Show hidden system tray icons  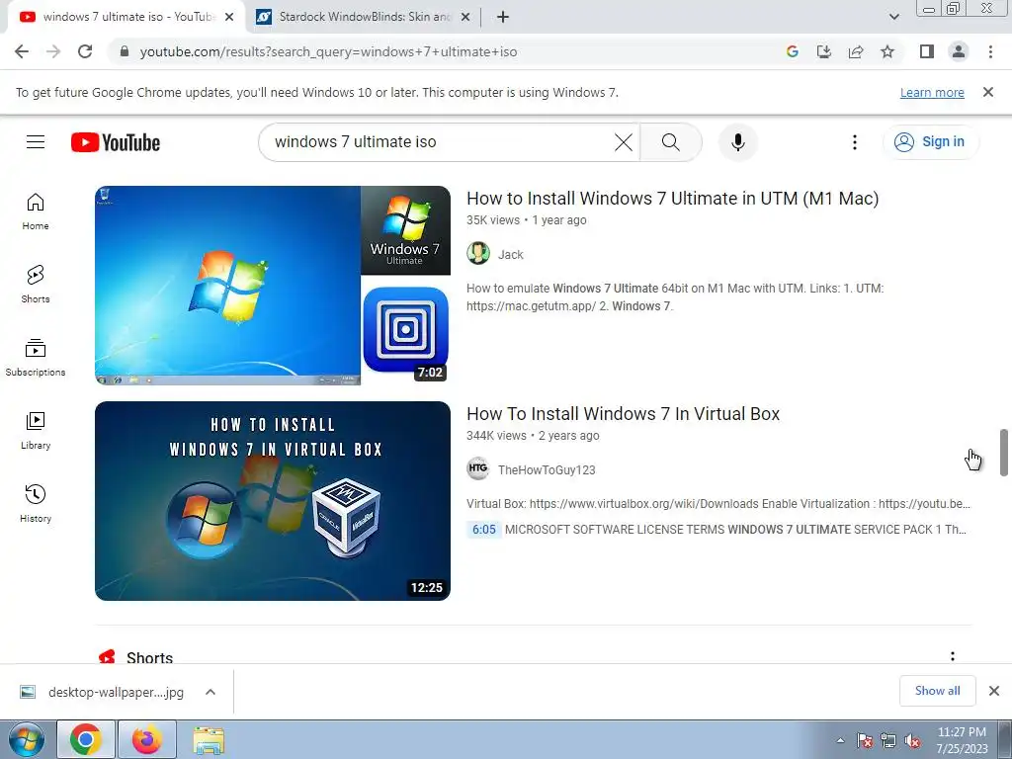840,740
